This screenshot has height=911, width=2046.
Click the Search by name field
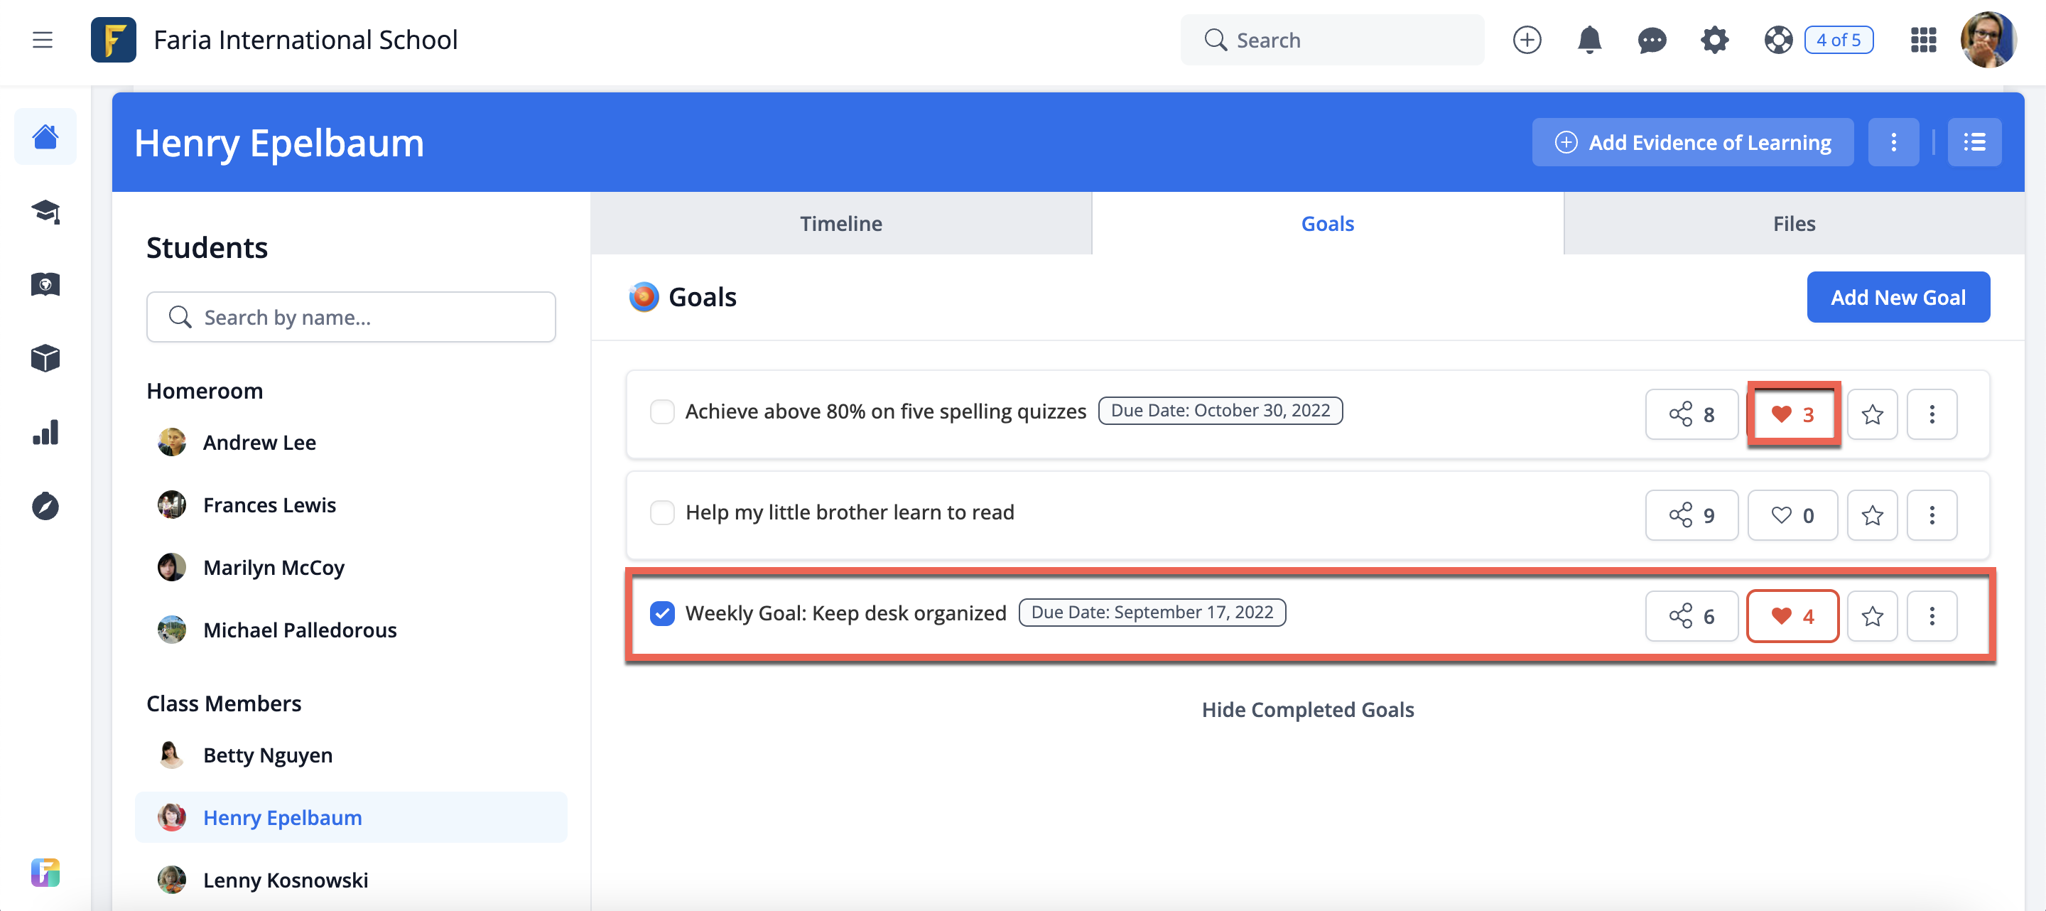(351, 317)
